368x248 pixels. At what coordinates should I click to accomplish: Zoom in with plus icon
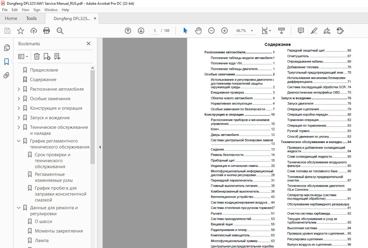(x=225, y=31)
